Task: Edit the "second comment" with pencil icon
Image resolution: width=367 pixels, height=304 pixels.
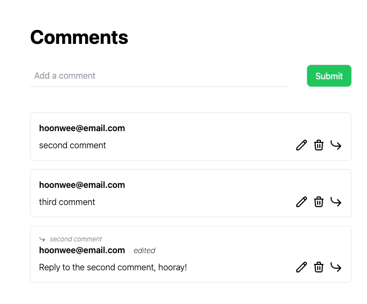Action: pyautogui.click(x=302, y=145)
